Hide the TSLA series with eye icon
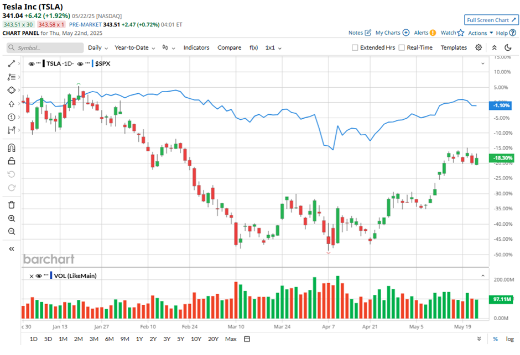520x355 pixels. pos(32,64)
